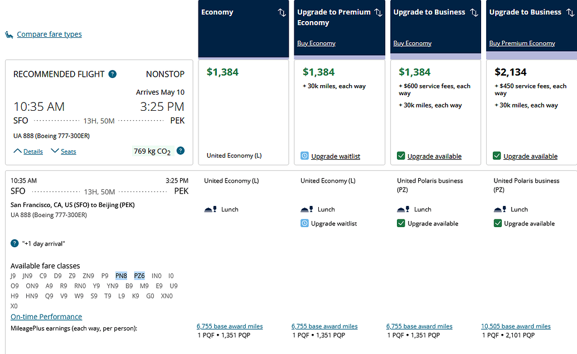The width and height of the screenshot is (577, 354).
Task: Click details green check in last Polaris column
Action: [x=497, y=223]
